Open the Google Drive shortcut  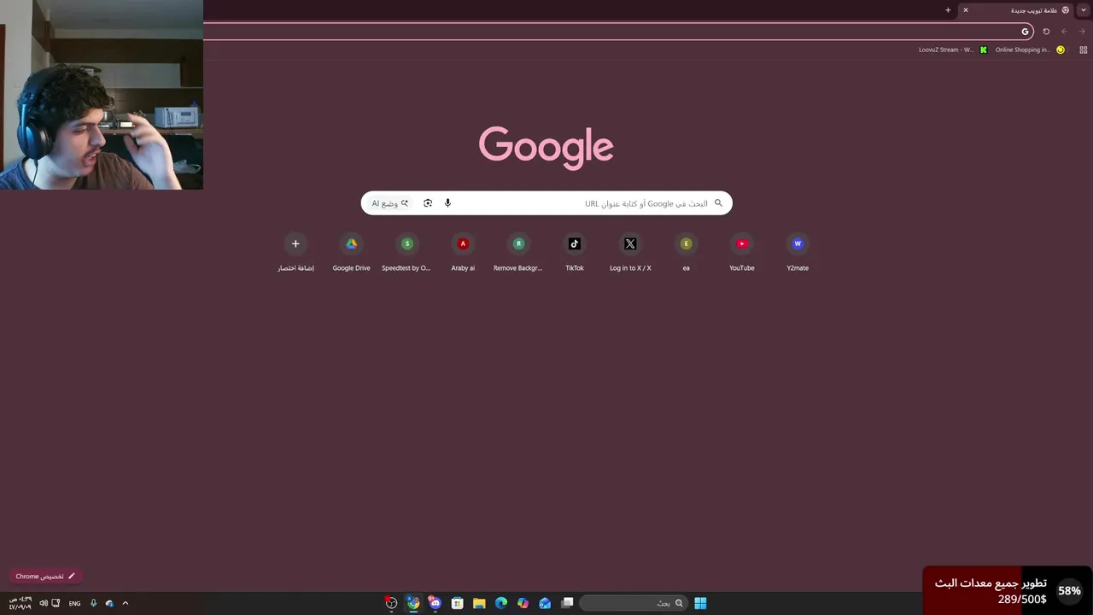(x=351, y=253)
